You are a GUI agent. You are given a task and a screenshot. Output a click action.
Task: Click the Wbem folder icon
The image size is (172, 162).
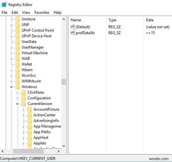[x=18, y=70]
